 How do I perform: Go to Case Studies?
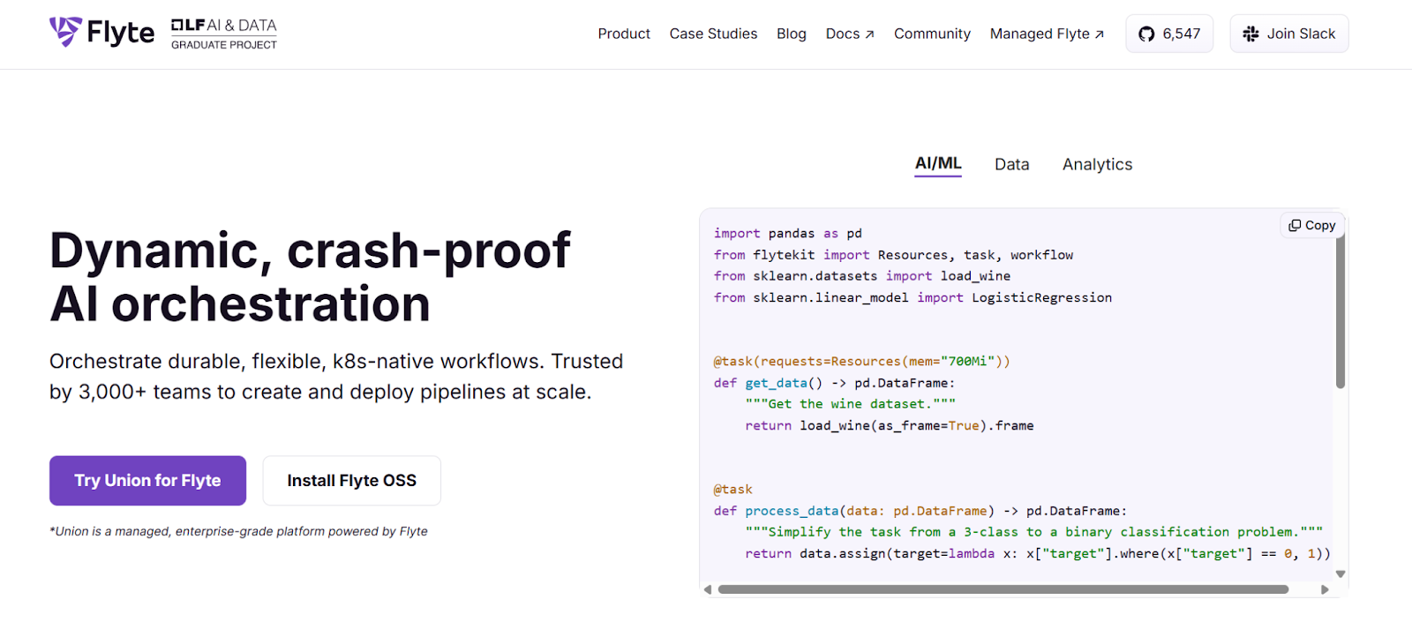pos(713,34)
